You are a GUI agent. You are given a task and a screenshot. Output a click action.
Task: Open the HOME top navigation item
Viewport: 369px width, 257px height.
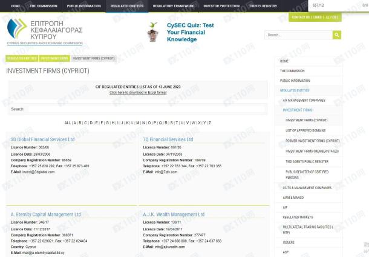pos(16,6)
